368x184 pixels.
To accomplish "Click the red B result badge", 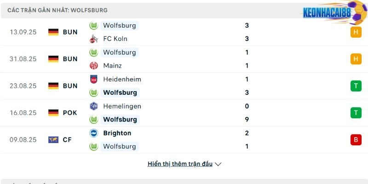I will point(356,139).
